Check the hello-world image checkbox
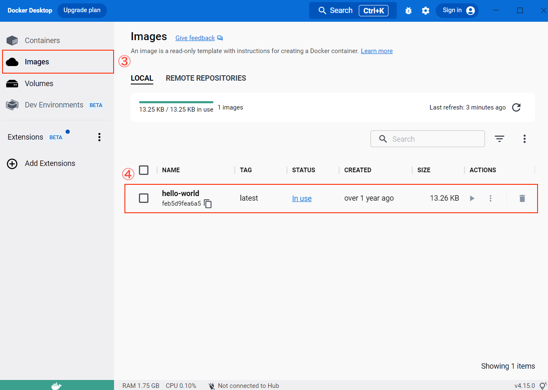 coord(144,198)
